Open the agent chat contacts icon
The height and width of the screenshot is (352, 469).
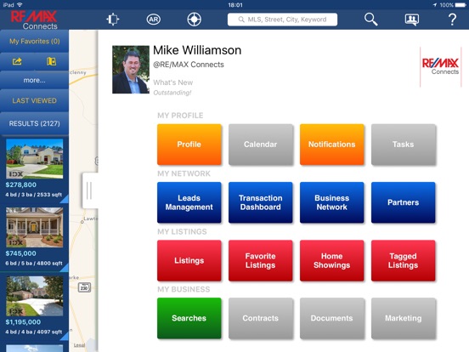click(412, 20)
